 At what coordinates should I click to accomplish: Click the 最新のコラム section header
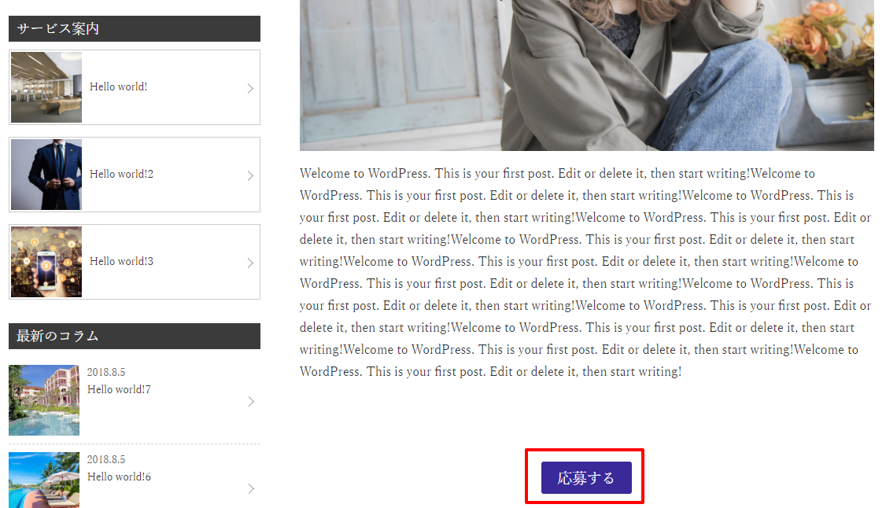click(135, 336)
